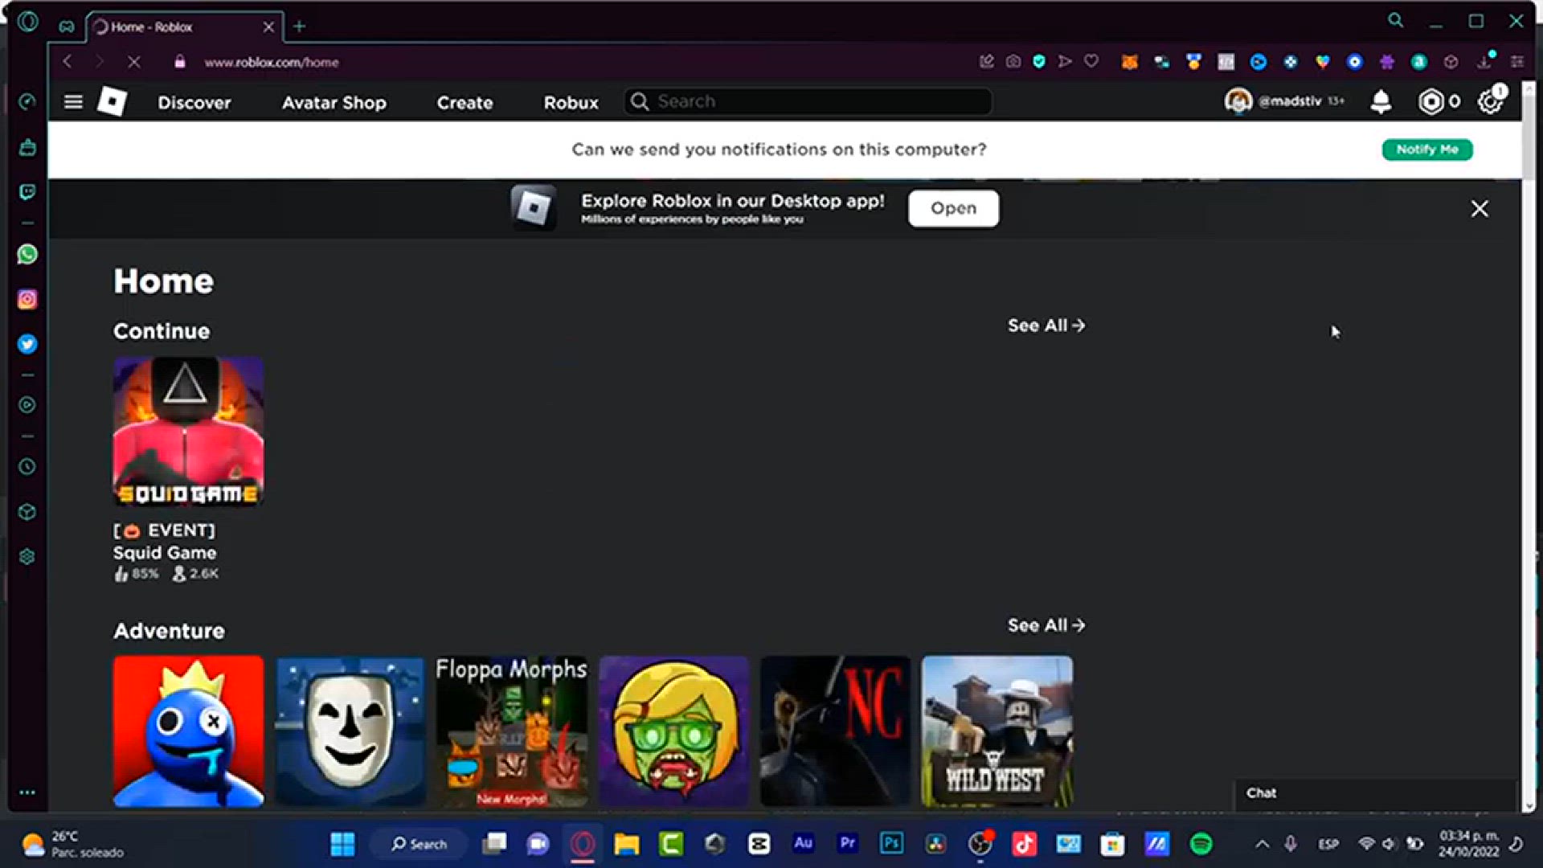Click the [EVENT] Squid Game title
Image resolution: width=1543 pixels, height=868 pixels.
[x=165, y=542]
